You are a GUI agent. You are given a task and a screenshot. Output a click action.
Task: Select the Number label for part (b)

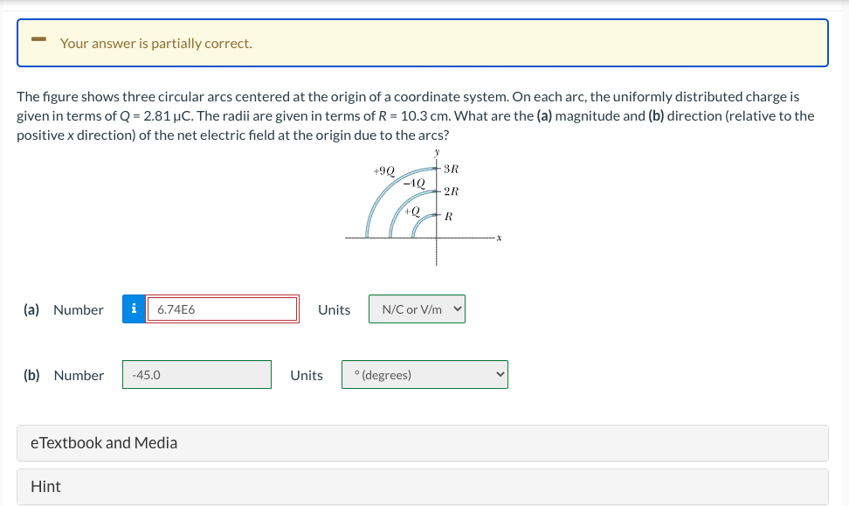pos(78,375)
